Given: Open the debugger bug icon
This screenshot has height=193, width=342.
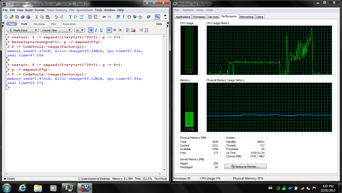Looking at the screenshot, I should click(x=135, y=17).
